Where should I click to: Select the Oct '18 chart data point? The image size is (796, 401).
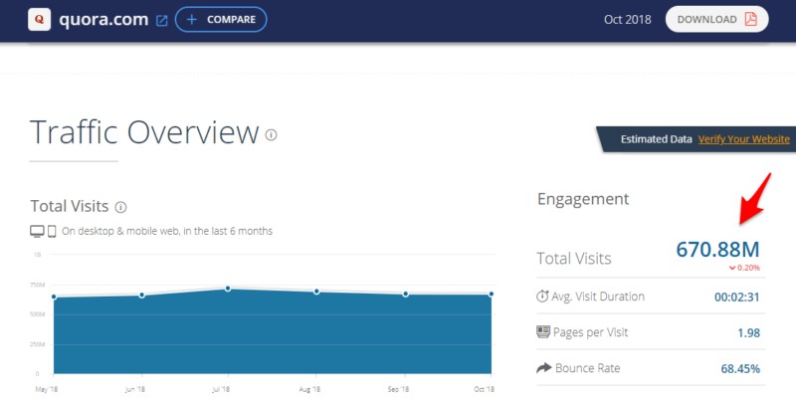[x=491, y=294]
